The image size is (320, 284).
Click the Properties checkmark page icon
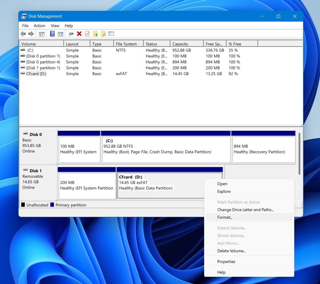coord(87,34)
